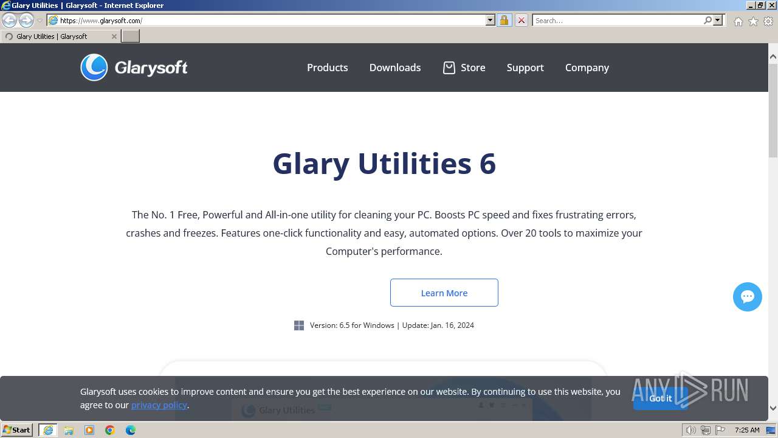Expand the address bar dropdown arrow
778x438 pixels.
(x=491, y=20)
